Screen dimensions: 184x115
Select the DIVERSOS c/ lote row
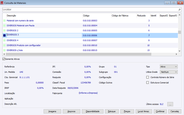tap(90, 50)
